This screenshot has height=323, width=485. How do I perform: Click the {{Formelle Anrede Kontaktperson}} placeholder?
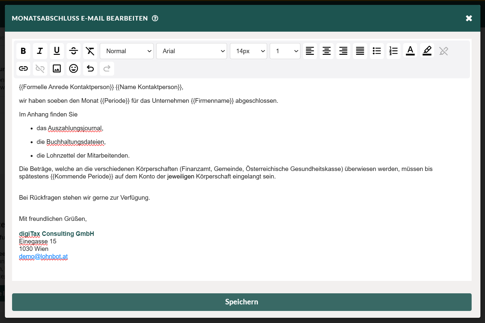[66, 87]
